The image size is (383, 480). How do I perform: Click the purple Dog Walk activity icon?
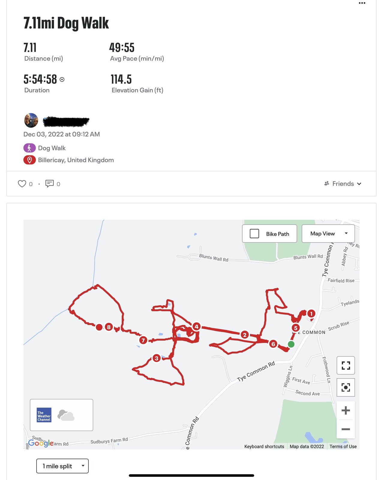(29, 148)
